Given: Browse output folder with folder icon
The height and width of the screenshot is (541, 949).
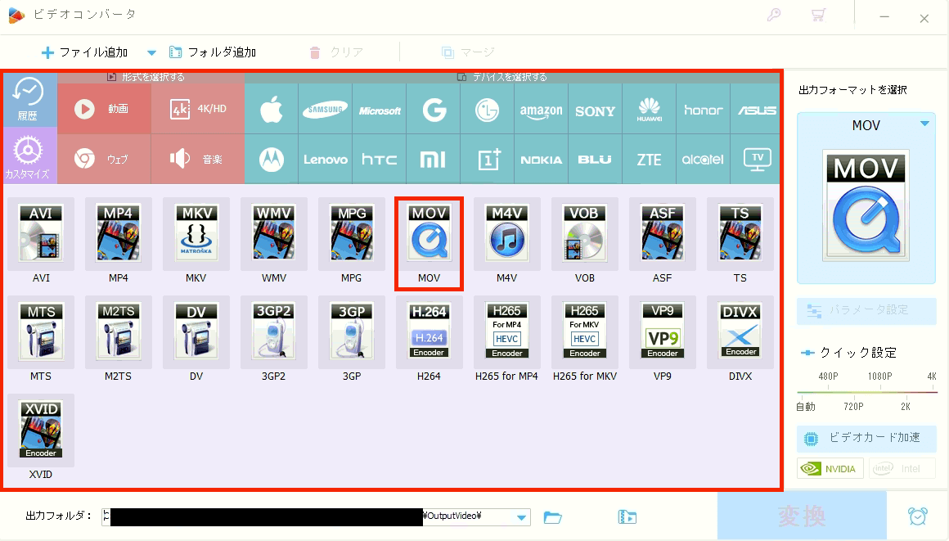Looking at the screenshot, I should pyautogui.click(x=552, y=517).
